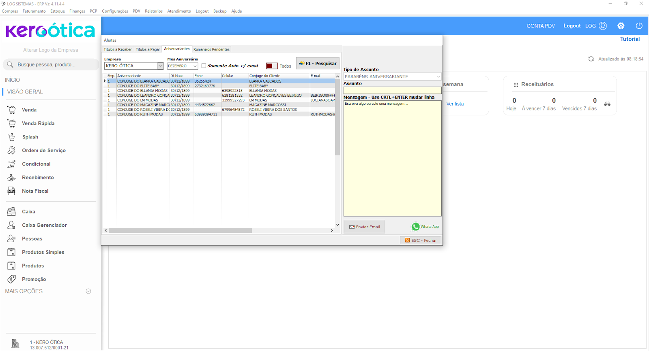The image size is (649, 351).
Task: Click the Receituários grid icon
Action: [516, 85]
